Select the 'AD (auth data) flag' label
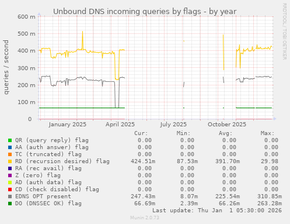This screenshot has width=290, height=224. [48, 182]
